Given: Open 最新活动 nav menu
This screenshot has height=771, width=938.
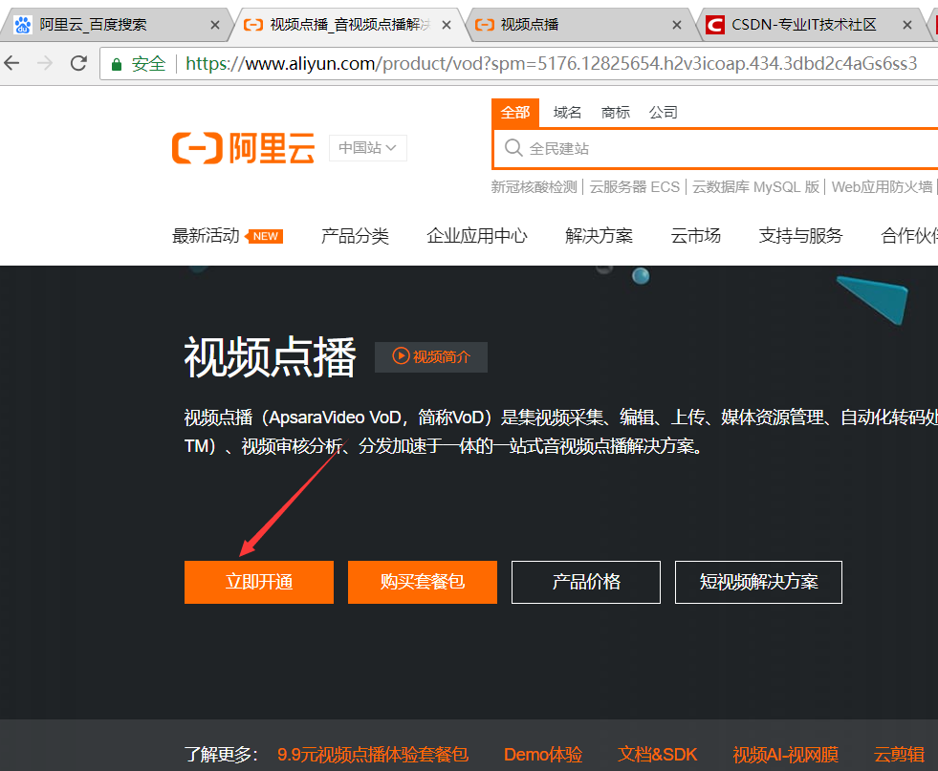Looking at the screenshot, I should tap(206, 235).
